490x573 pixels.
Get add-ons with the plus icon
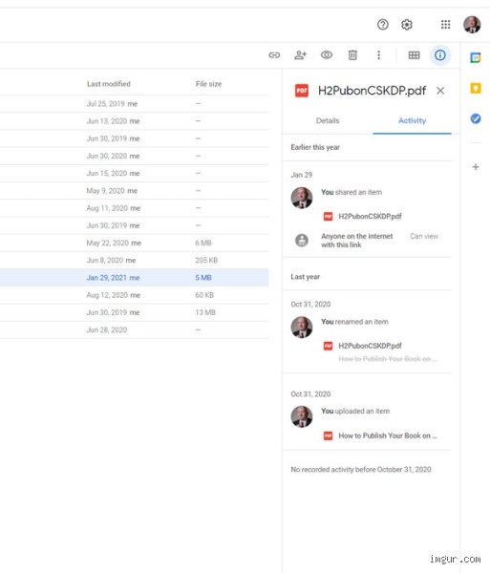476,167
